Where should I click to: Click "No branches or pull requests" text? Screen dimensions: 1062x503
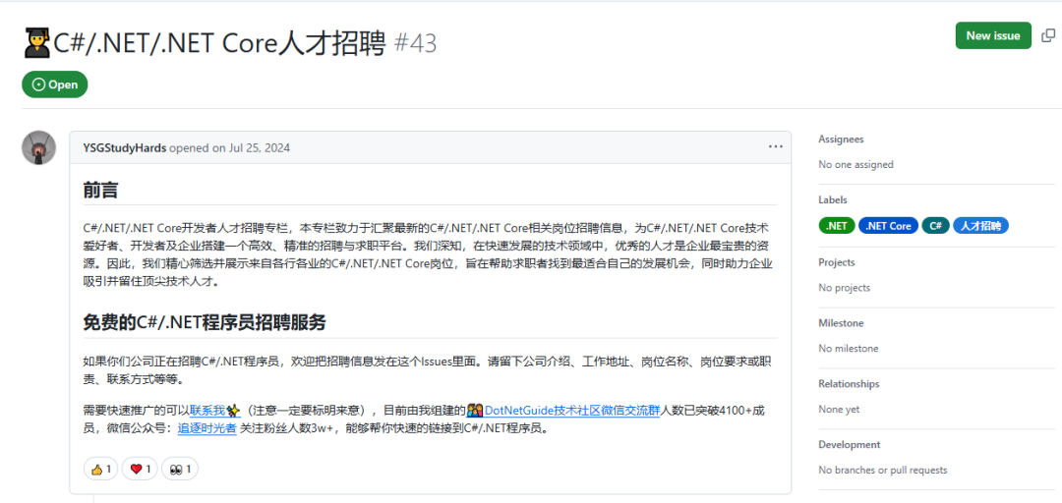pyautogui.click(x=883, y=470)
